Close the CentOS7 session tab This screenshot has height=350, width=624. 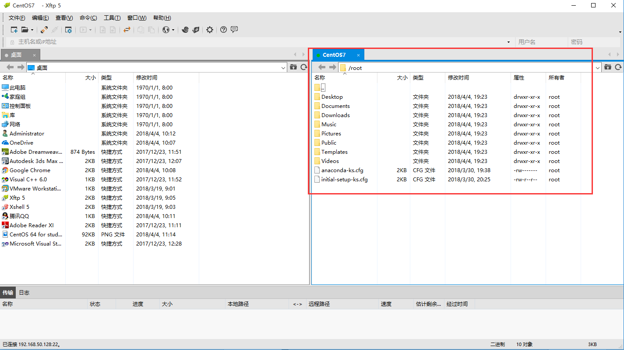pos(358,55)
